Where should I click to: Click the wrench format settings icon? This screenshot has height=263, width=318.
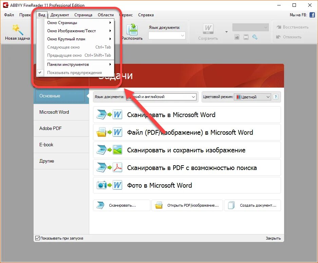255,37
